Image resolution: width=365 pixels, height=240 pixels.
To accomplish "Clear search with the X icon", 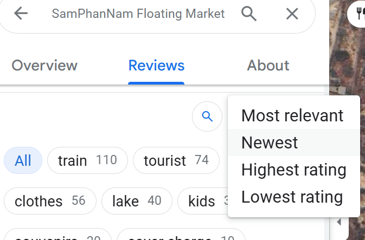I will click(x=292, y=14).
